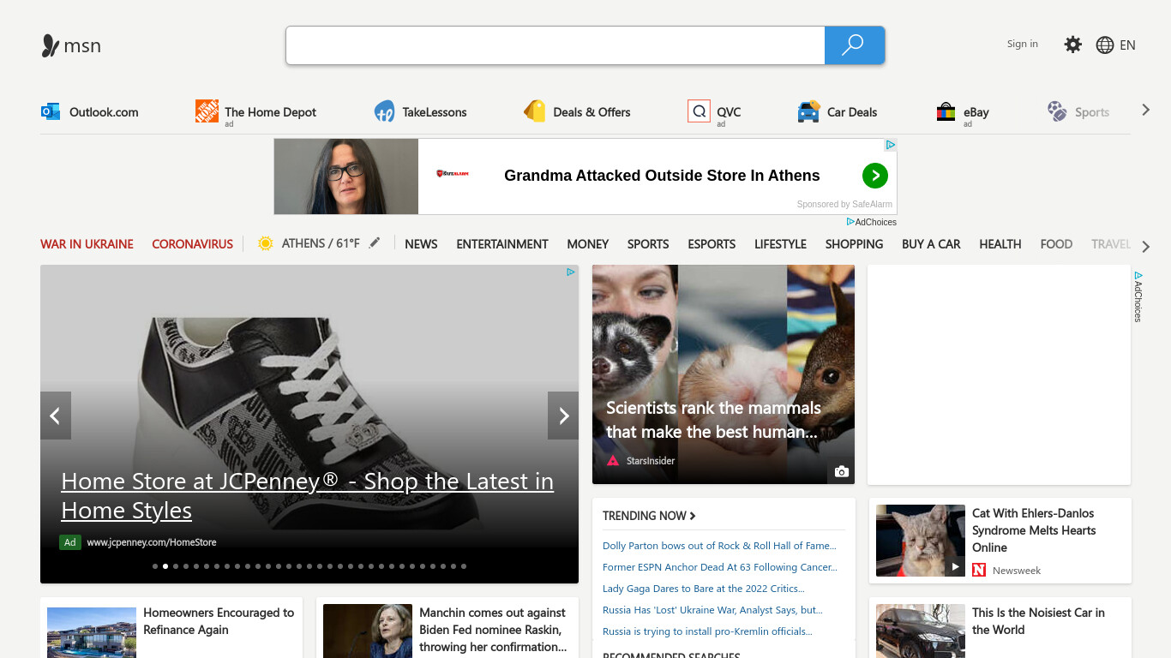The width and height of the screenshot is (1171, 658).
Task: Click inside the web search box
Action: (555, 45)
